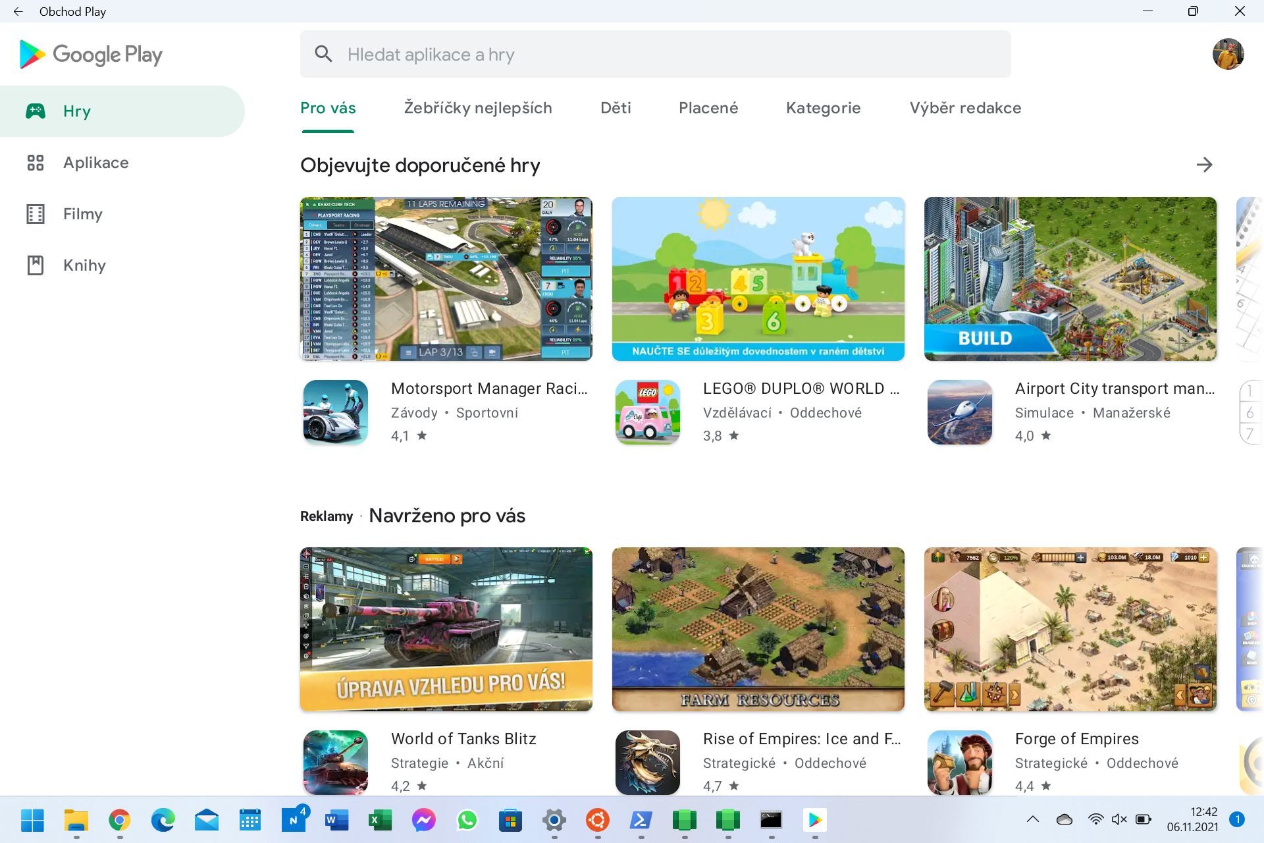Click the Rise of Empires dragon icon

click(x=648, y=762)
